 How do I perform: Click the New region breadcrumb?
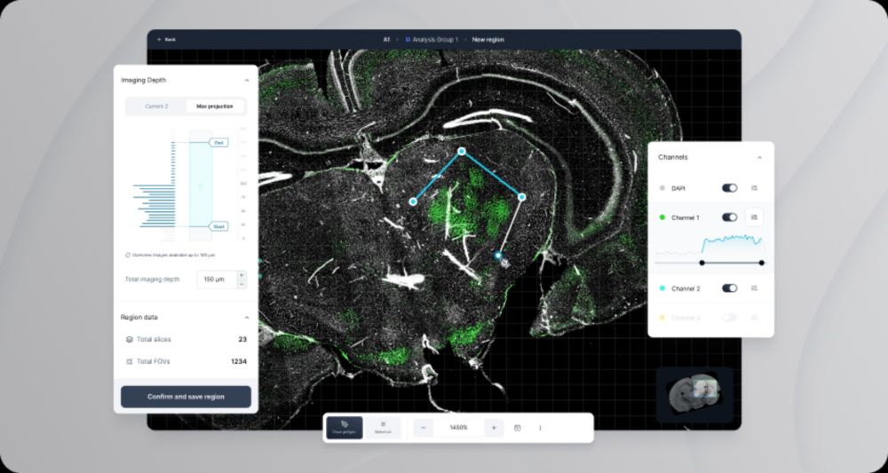(488, 40)
